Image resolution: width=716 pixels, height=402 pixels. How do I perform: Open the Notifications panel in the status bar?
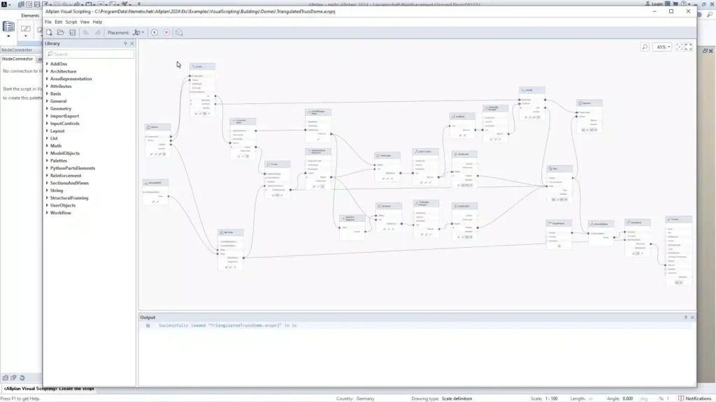click(697, 397)
